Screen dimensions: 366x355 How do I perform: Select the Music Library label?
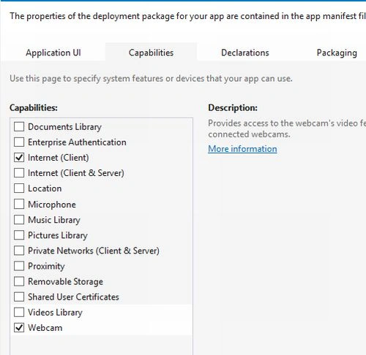coord(54,220)
